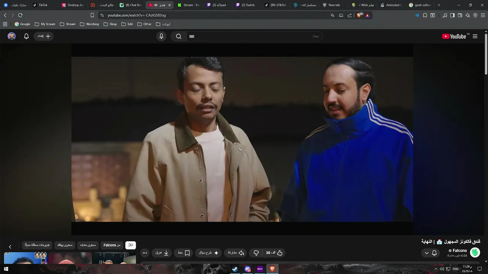Viewport: 488px width, 274px height.
Task: Open the extensions puzzle icon
Action: 425,15
